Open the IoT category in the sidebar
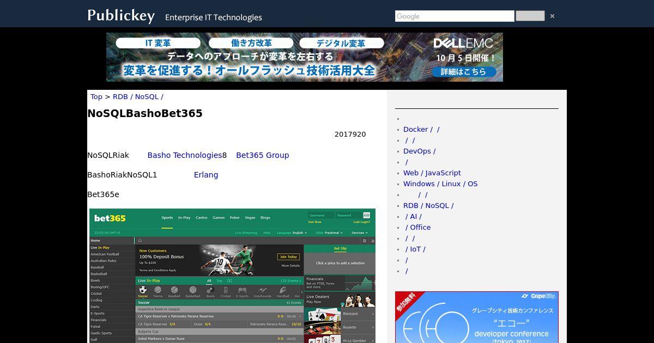 (x=415, y=249)
